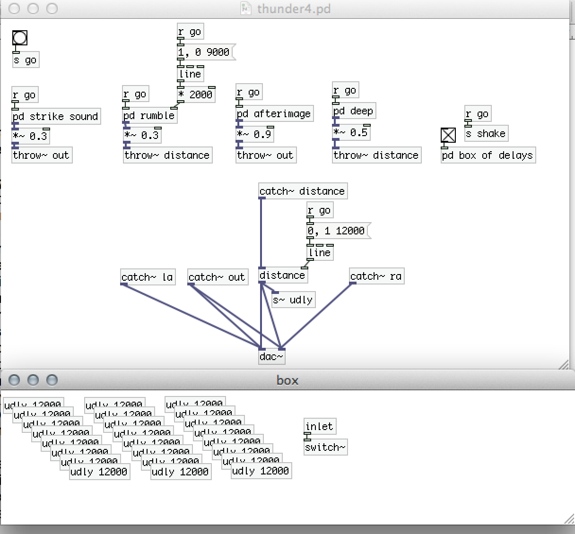
Task: Select the 'r go' above 'pd afterimage'
Action: [249, 92]
